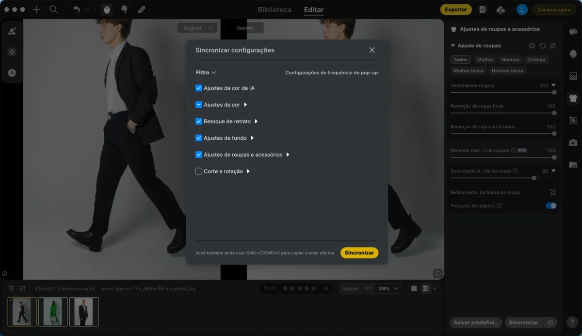The image size is (582, 336).
Task: Open the clothing adjustments shirt icon panel
Action: (x=573, y=98)
